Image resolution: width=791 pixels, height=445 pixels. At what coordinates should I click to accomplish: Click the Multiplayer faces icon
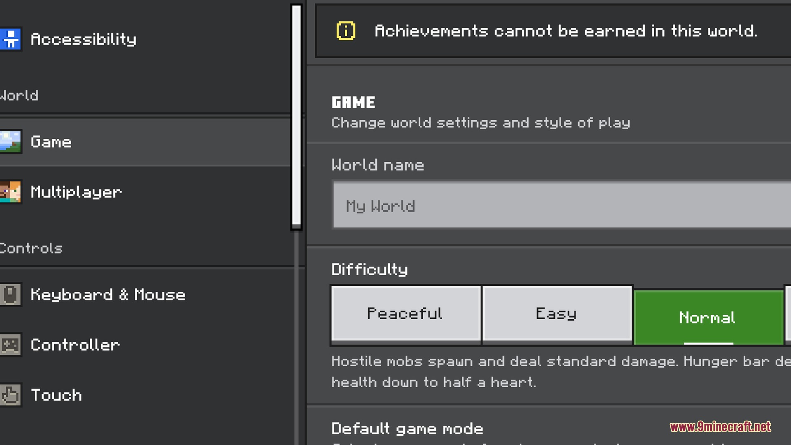pyautogui.click(x=10, y=192)
